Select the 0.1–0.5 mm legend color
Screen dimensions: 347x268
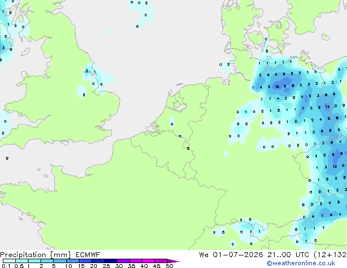(x=9, y=261)
